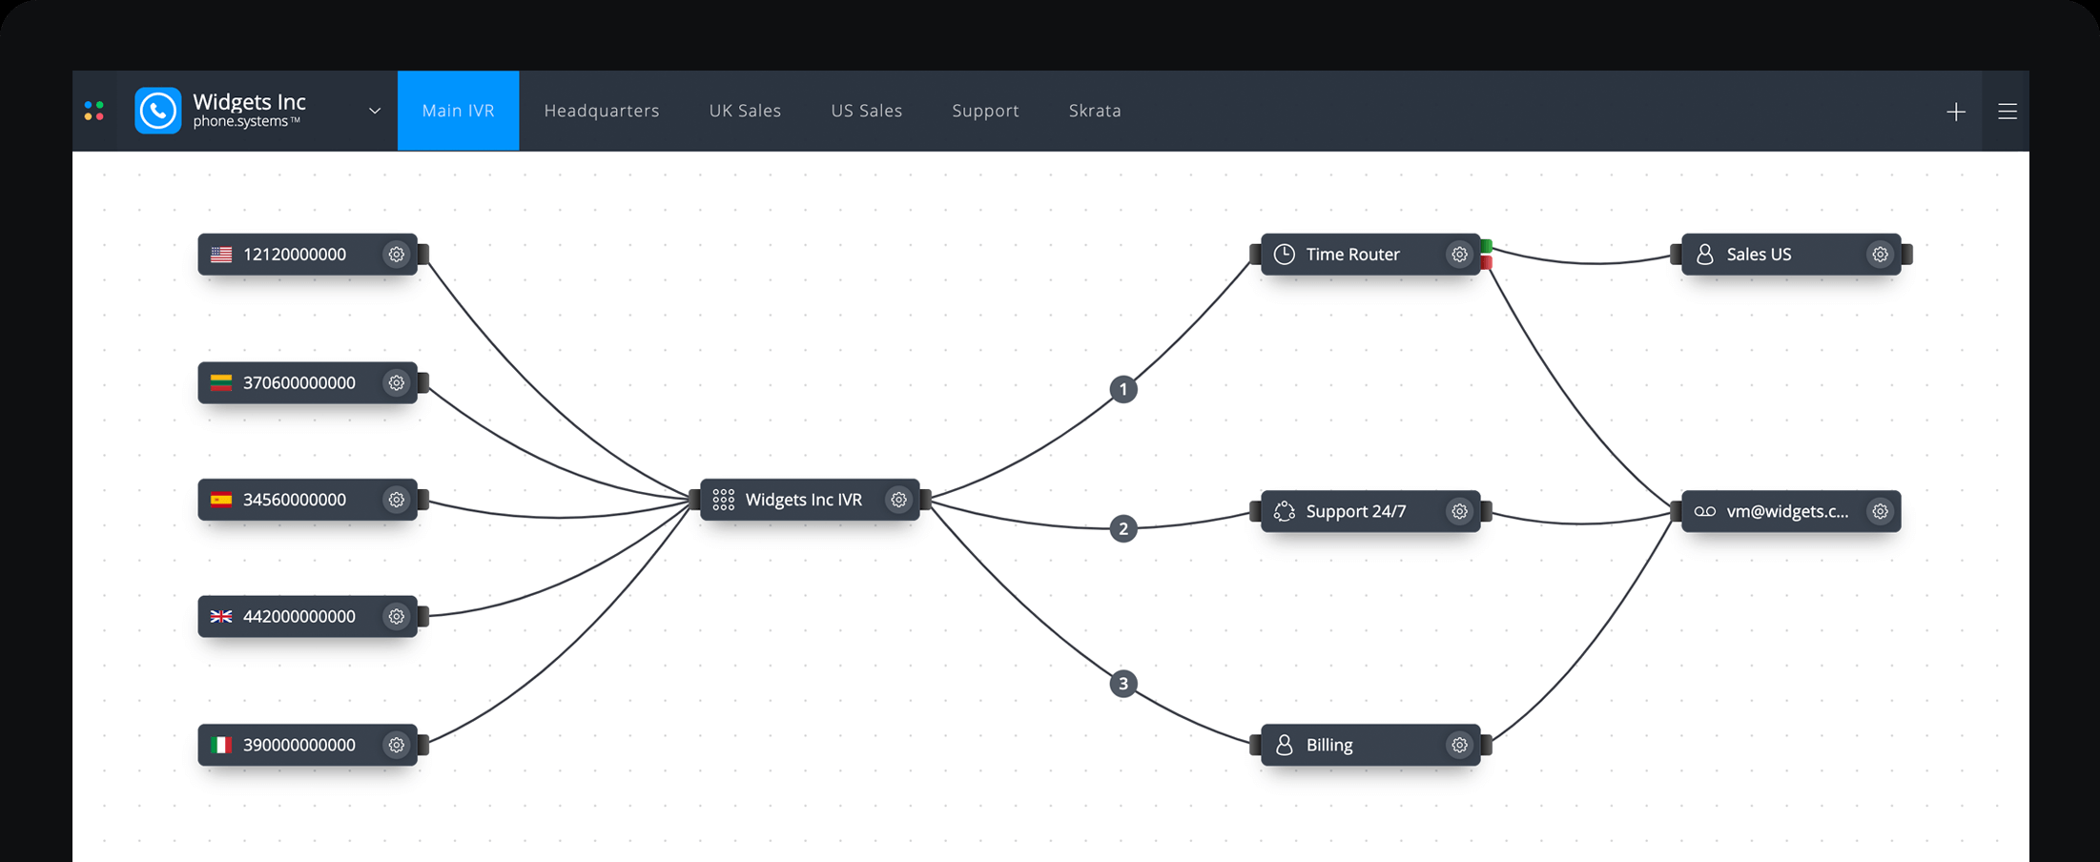Click the voicemail node settings gear
Image resolution: width=2100 pixels, height=862 pixels.
(1880, 512)
